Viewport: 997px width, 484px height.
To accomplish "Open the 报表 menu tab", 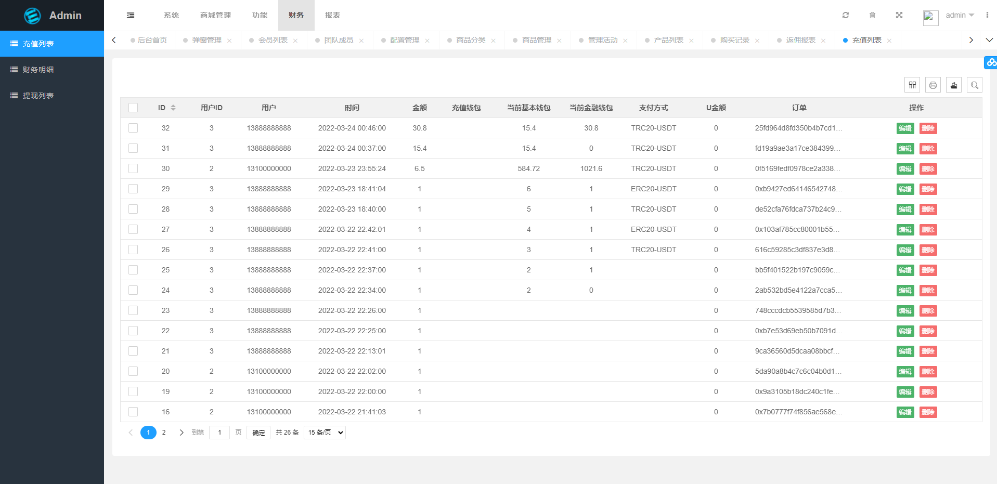I will tap(332, 15).
